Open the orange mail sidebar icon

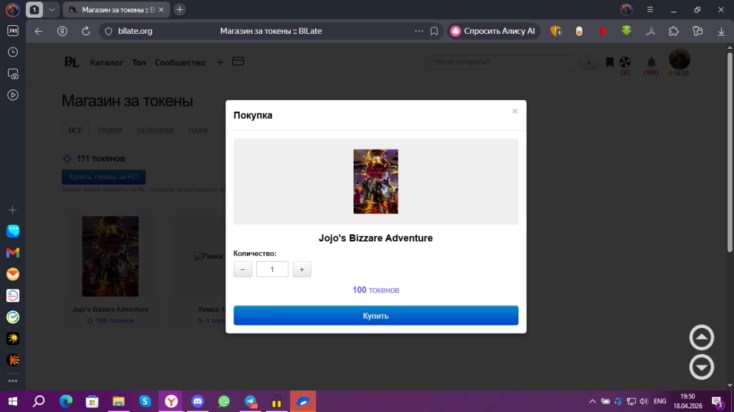[x=13, y=274]
